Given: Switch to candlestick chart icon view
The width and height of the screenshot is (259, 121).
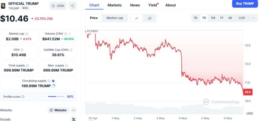Looking at the screenshot, I should click(x=149, y=18).
